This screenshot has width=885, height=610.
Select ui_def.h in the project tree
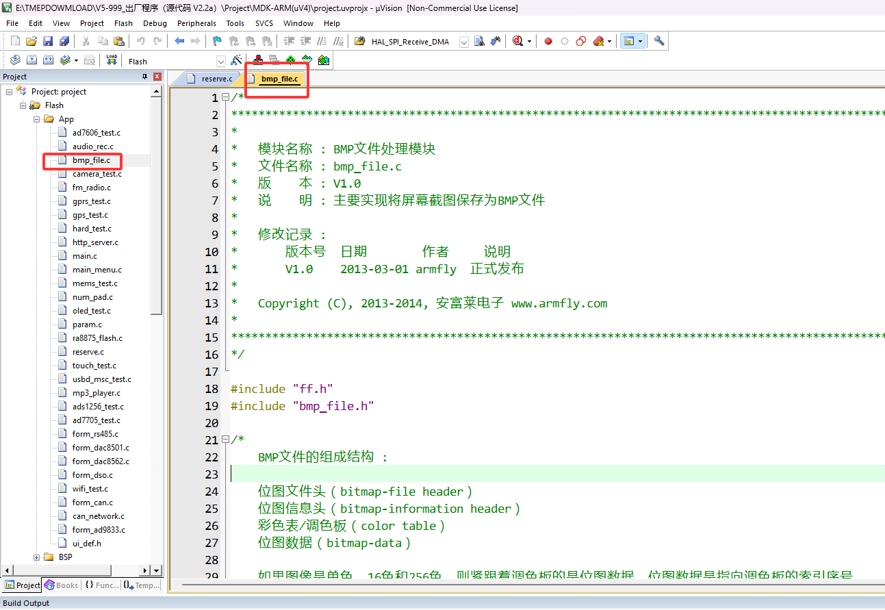click(x=87, y=544)
